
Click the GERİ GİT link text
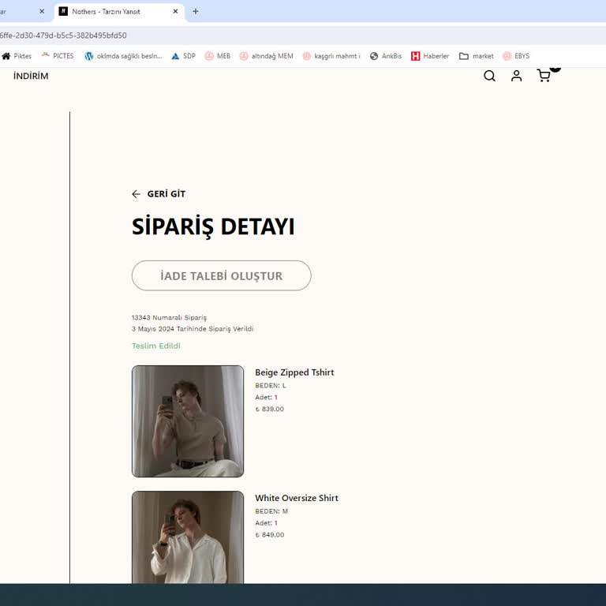click(x=166, y=194)
